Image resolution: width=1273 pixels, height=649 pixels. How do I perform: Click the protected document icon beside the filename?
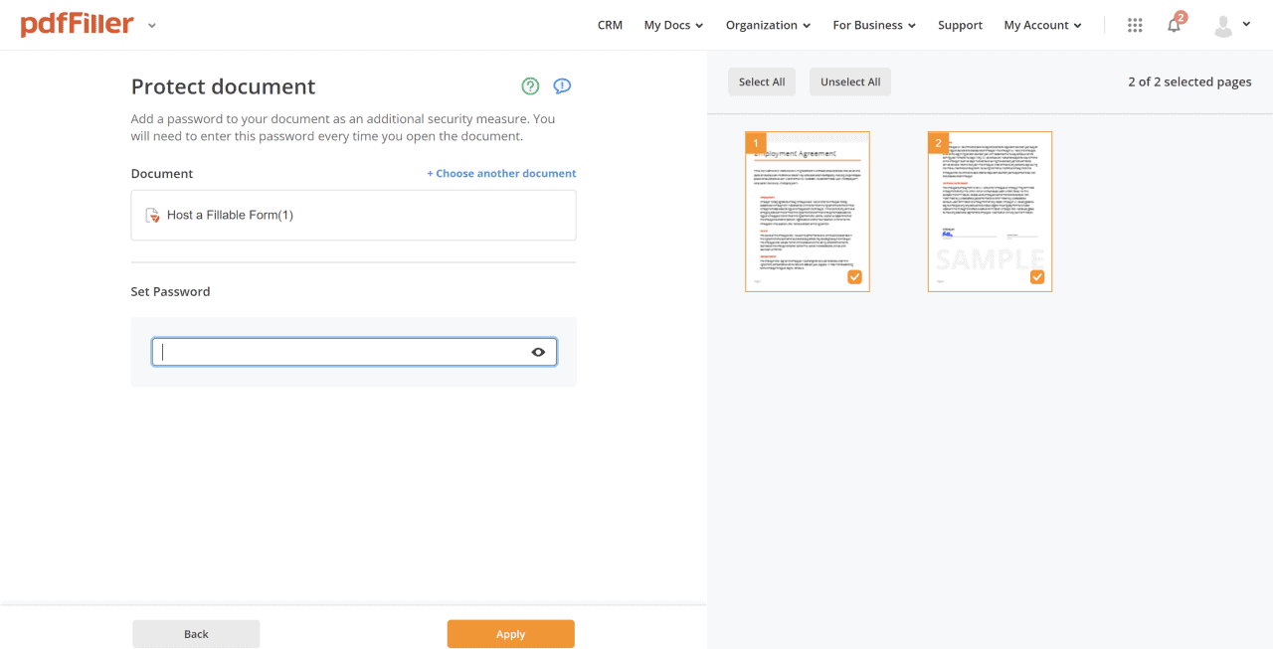pyautogui.click(x=153, y=215)
